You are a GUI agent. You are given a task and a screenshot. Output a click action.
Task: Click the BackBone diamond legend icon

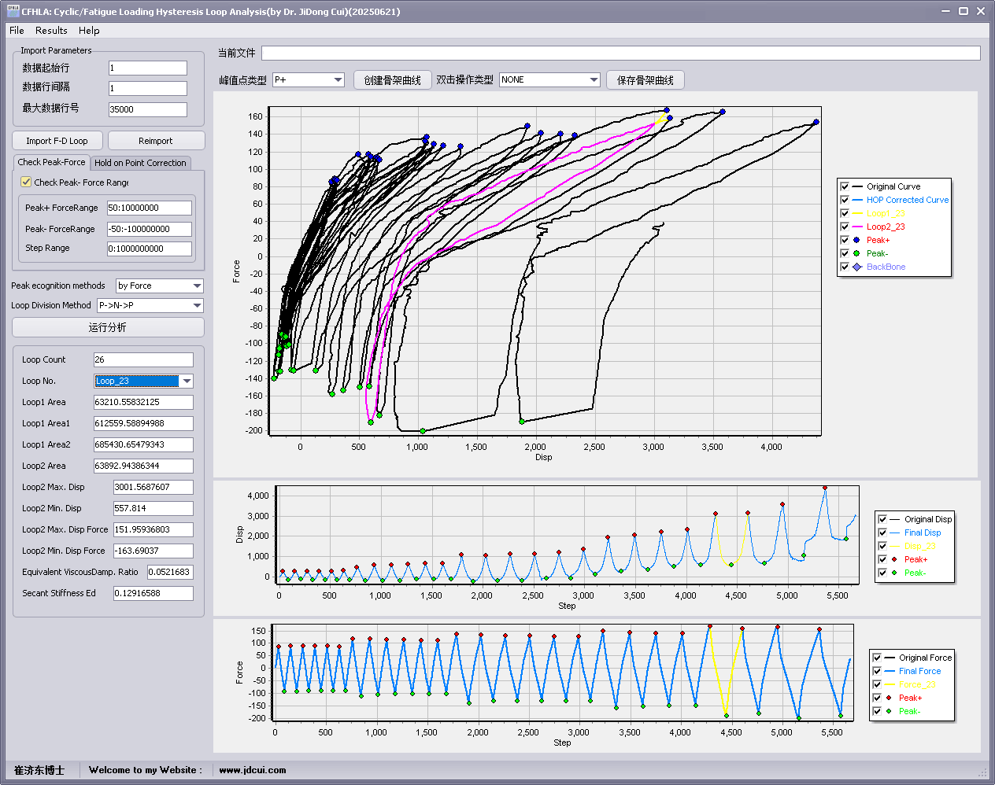click(857, 267)
